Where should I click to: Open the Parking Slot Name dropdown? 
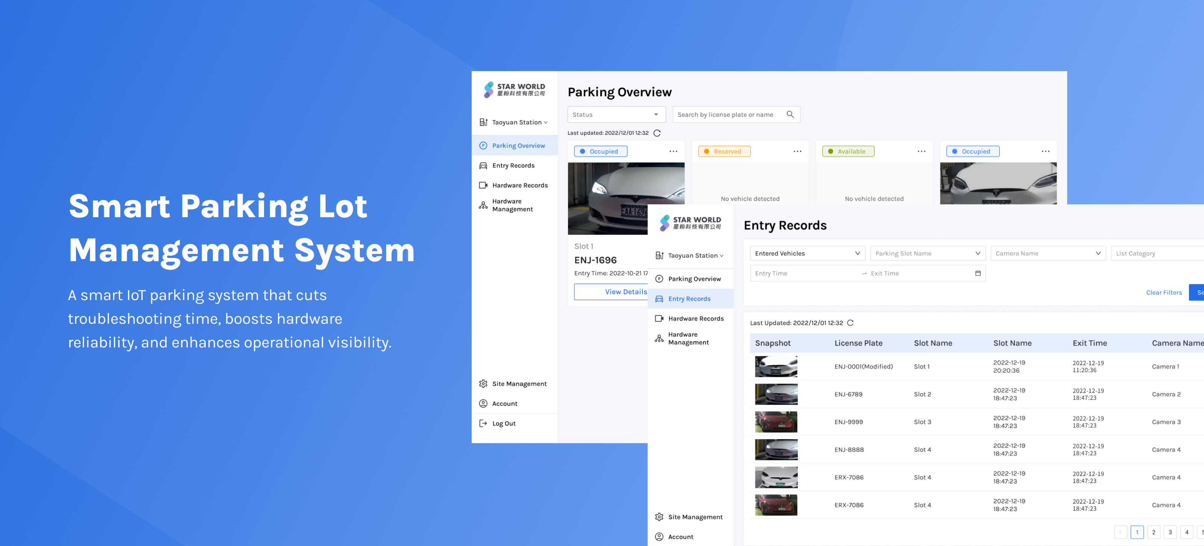pos(927,253)
